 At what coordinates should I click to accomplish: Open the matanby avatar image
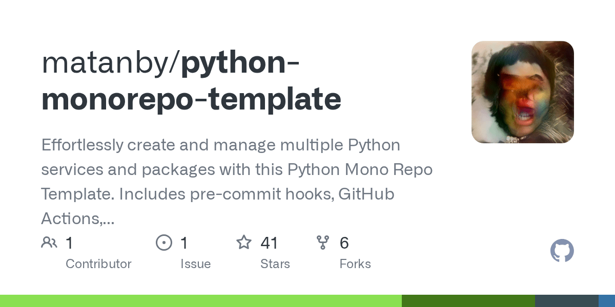(x=523, y=92)
